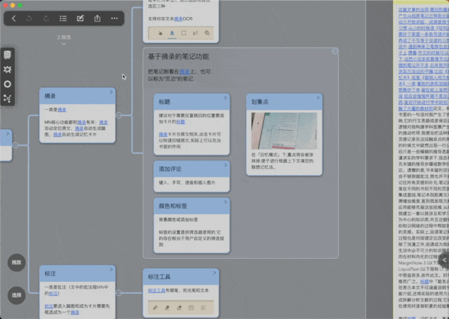Select the text highlight tool above OCR card
Screen dimensions: 449x319
coord(172,33)
